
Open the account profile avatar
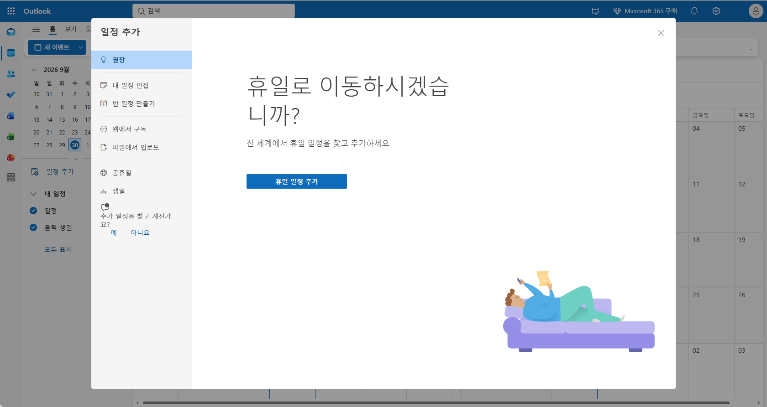coord(756,11)
